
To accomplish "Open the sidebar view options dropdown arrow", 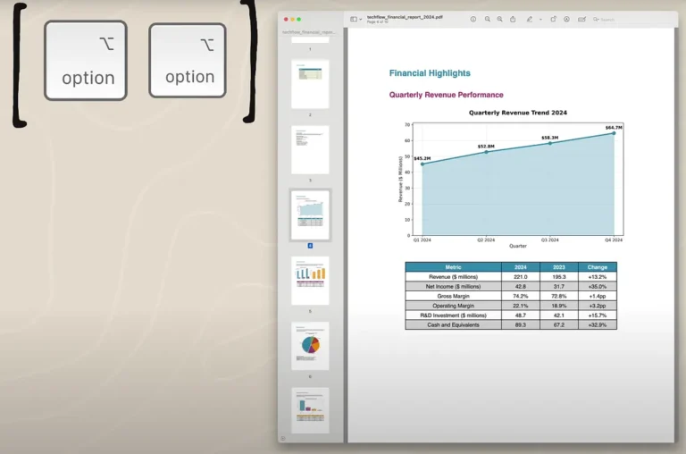I will [361, 20].
